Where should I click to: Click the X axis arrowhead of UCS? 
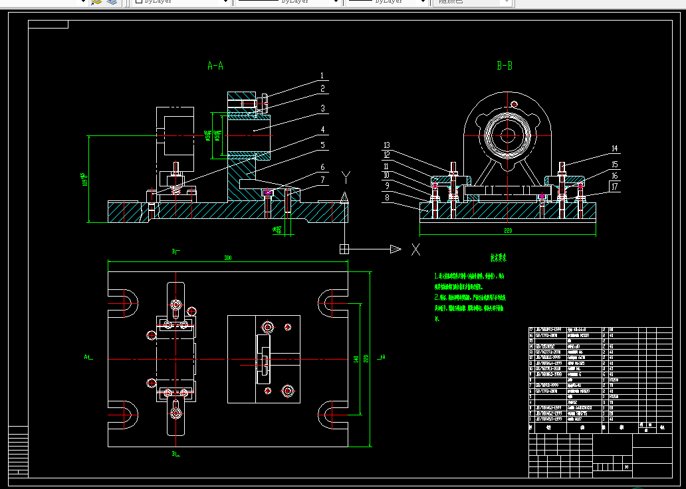396,249
